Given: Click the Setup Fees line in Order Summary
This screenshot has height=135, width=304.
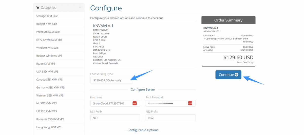Looking at the screenshot, I should pyautogui.click(x=228, y=47).
